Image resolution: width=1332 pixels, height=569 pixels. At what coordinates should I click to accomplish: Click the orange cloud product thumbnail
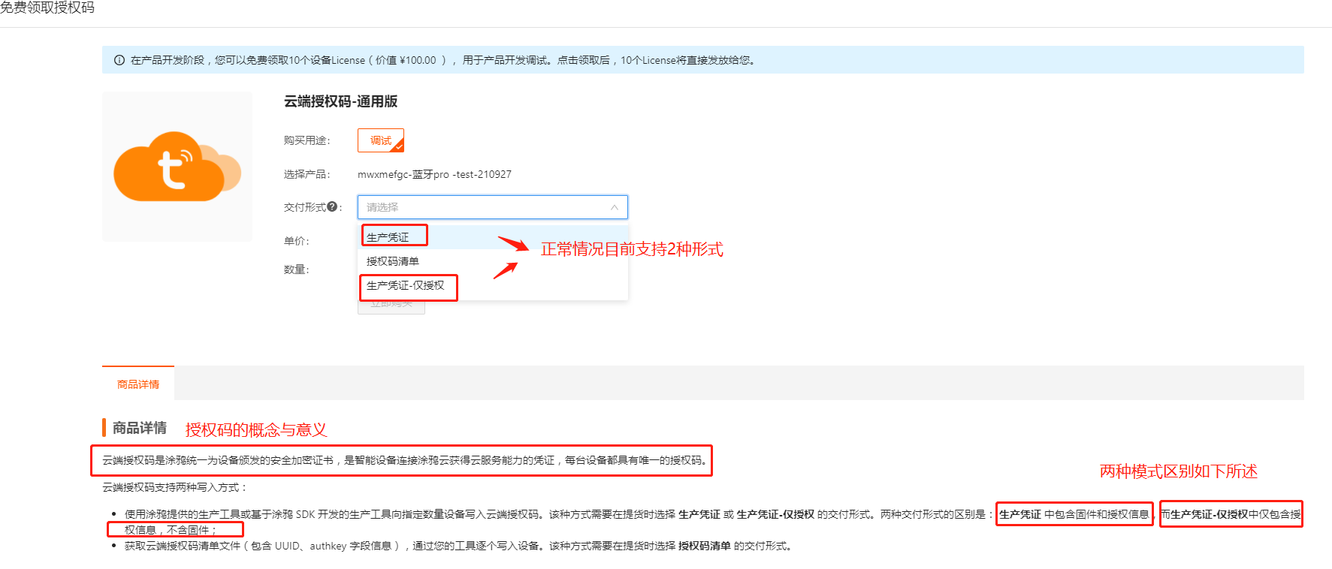pos(177,167)
